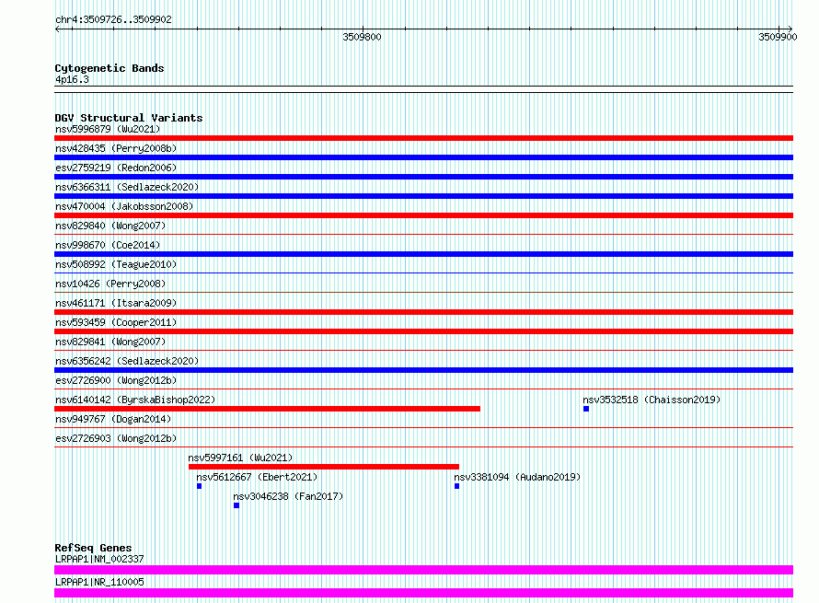
Task: Click the 3509800 ruler tick label
Action: 362,37
